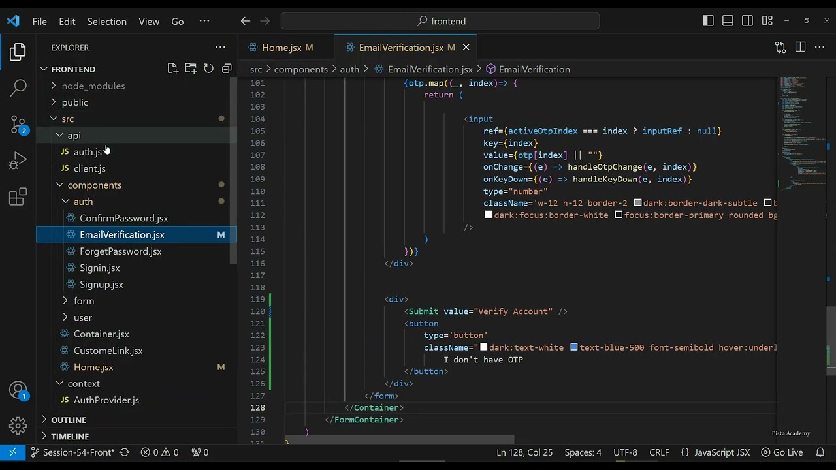Open changes compare icon in editor toolbar

780,47
